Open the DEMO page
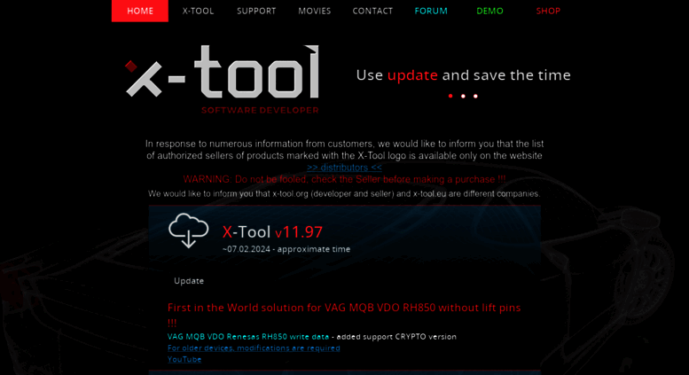Viewport: 689px width, 375px height. coord(490,11)
